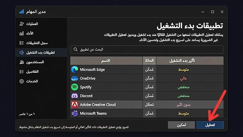Sort by الاسم column header

pos(106,61)
